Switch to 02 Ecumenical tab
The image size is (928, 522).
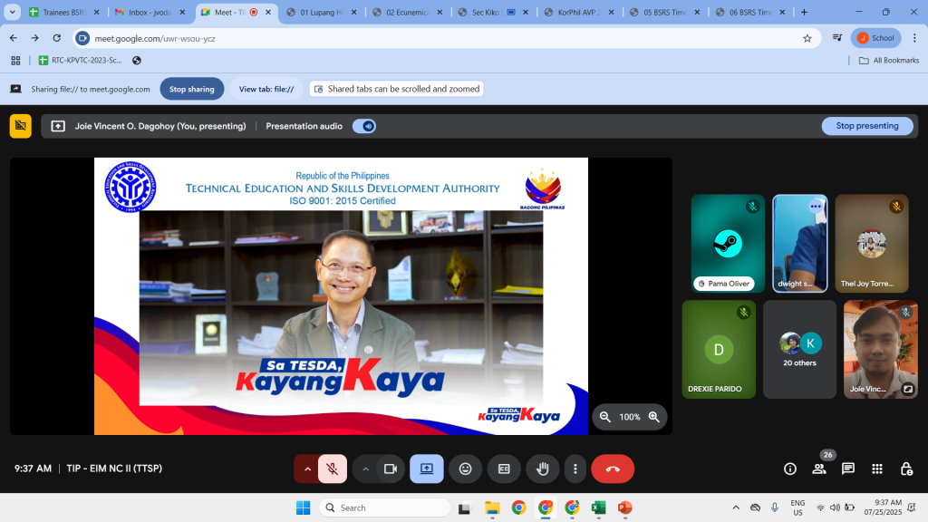407,12
